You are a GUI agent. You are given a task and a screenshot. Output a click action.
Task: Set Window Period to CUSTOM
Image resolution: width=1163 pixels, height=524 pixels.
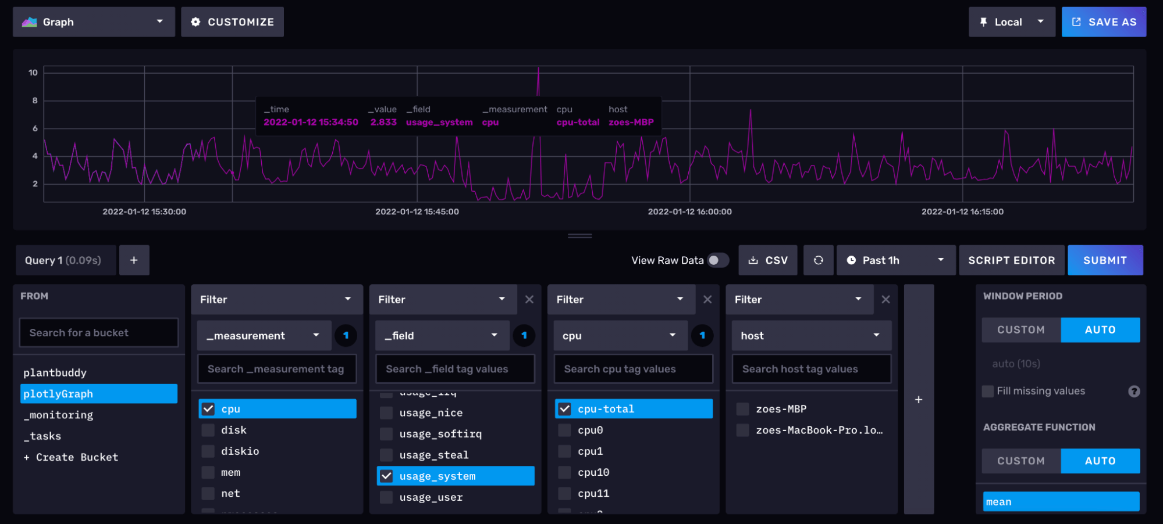[1020, 329]
